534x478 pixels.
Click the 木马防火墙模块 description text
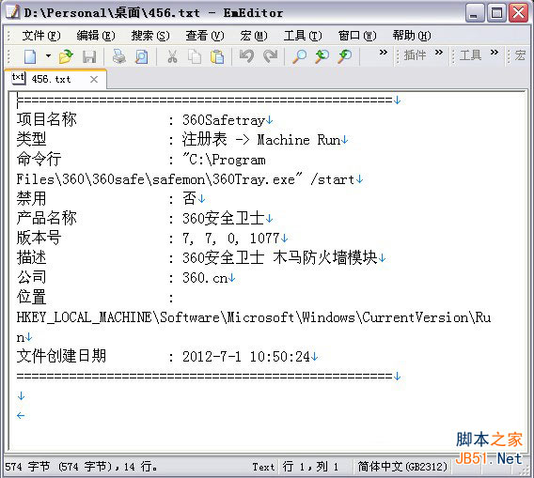tap(325, 258)
